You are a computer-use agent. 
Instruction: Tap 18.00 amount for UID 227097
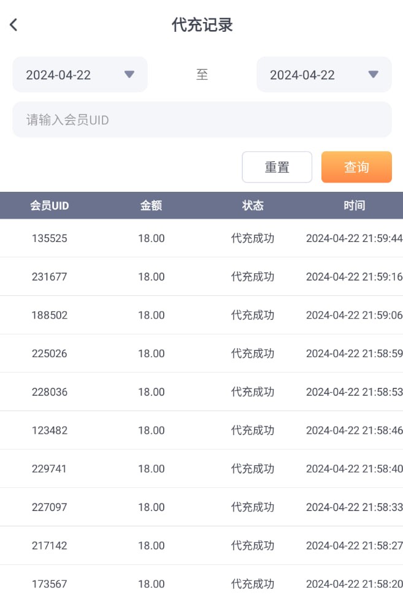point(151,507)
